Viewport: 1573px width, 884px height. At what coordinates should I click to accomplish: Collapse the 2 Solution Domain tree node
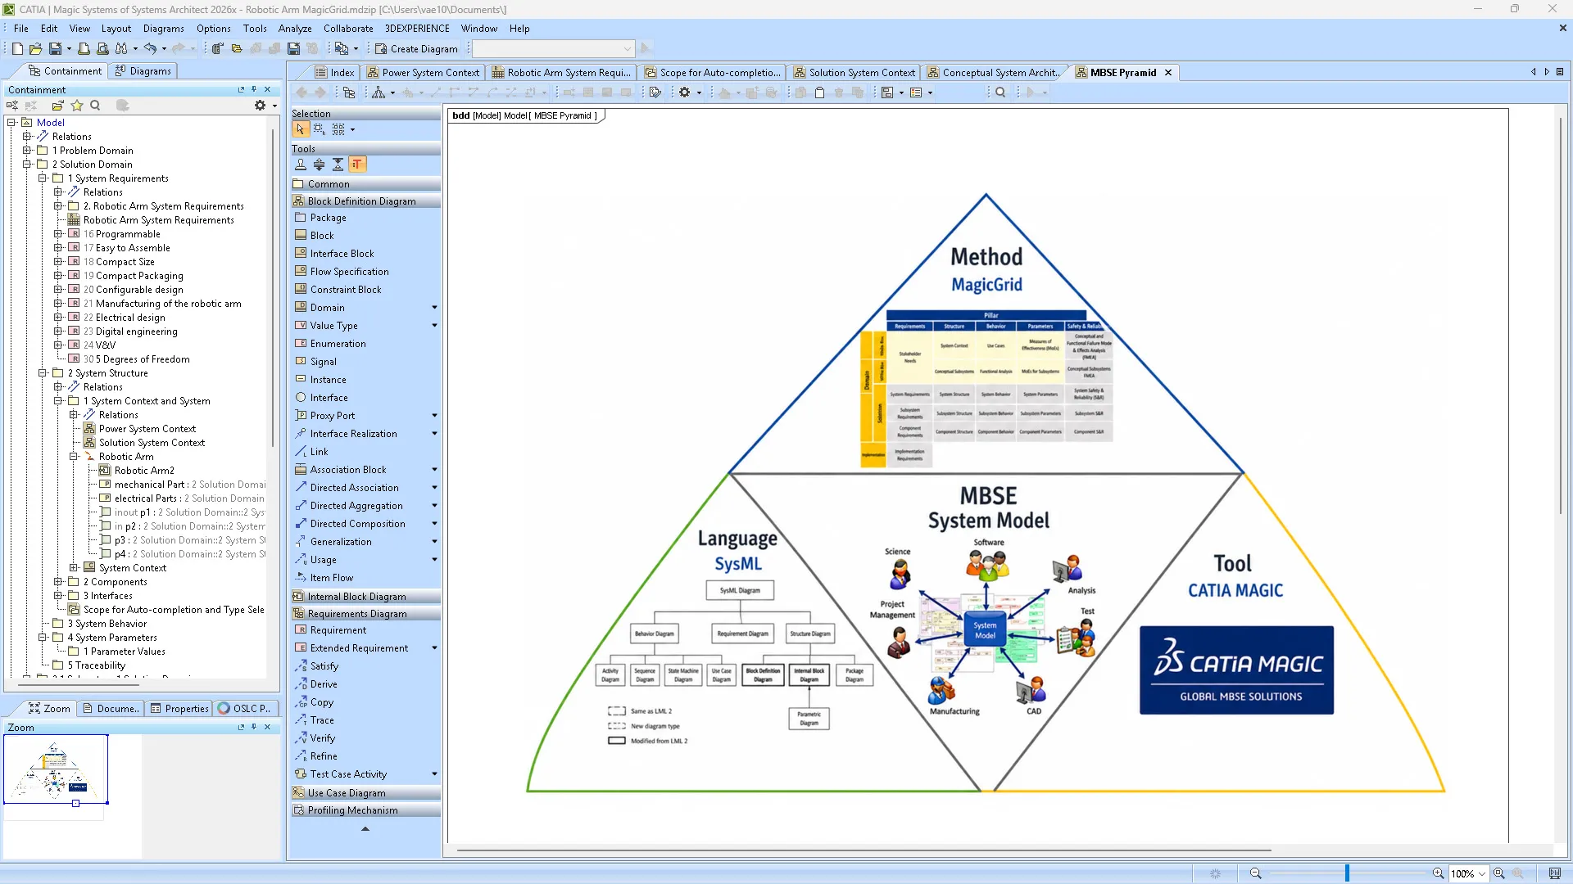pos(26,165)
